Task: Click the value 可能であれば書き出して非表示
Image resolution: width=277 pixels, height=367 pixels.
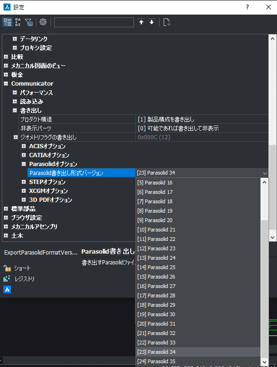Action: point(178,128)
